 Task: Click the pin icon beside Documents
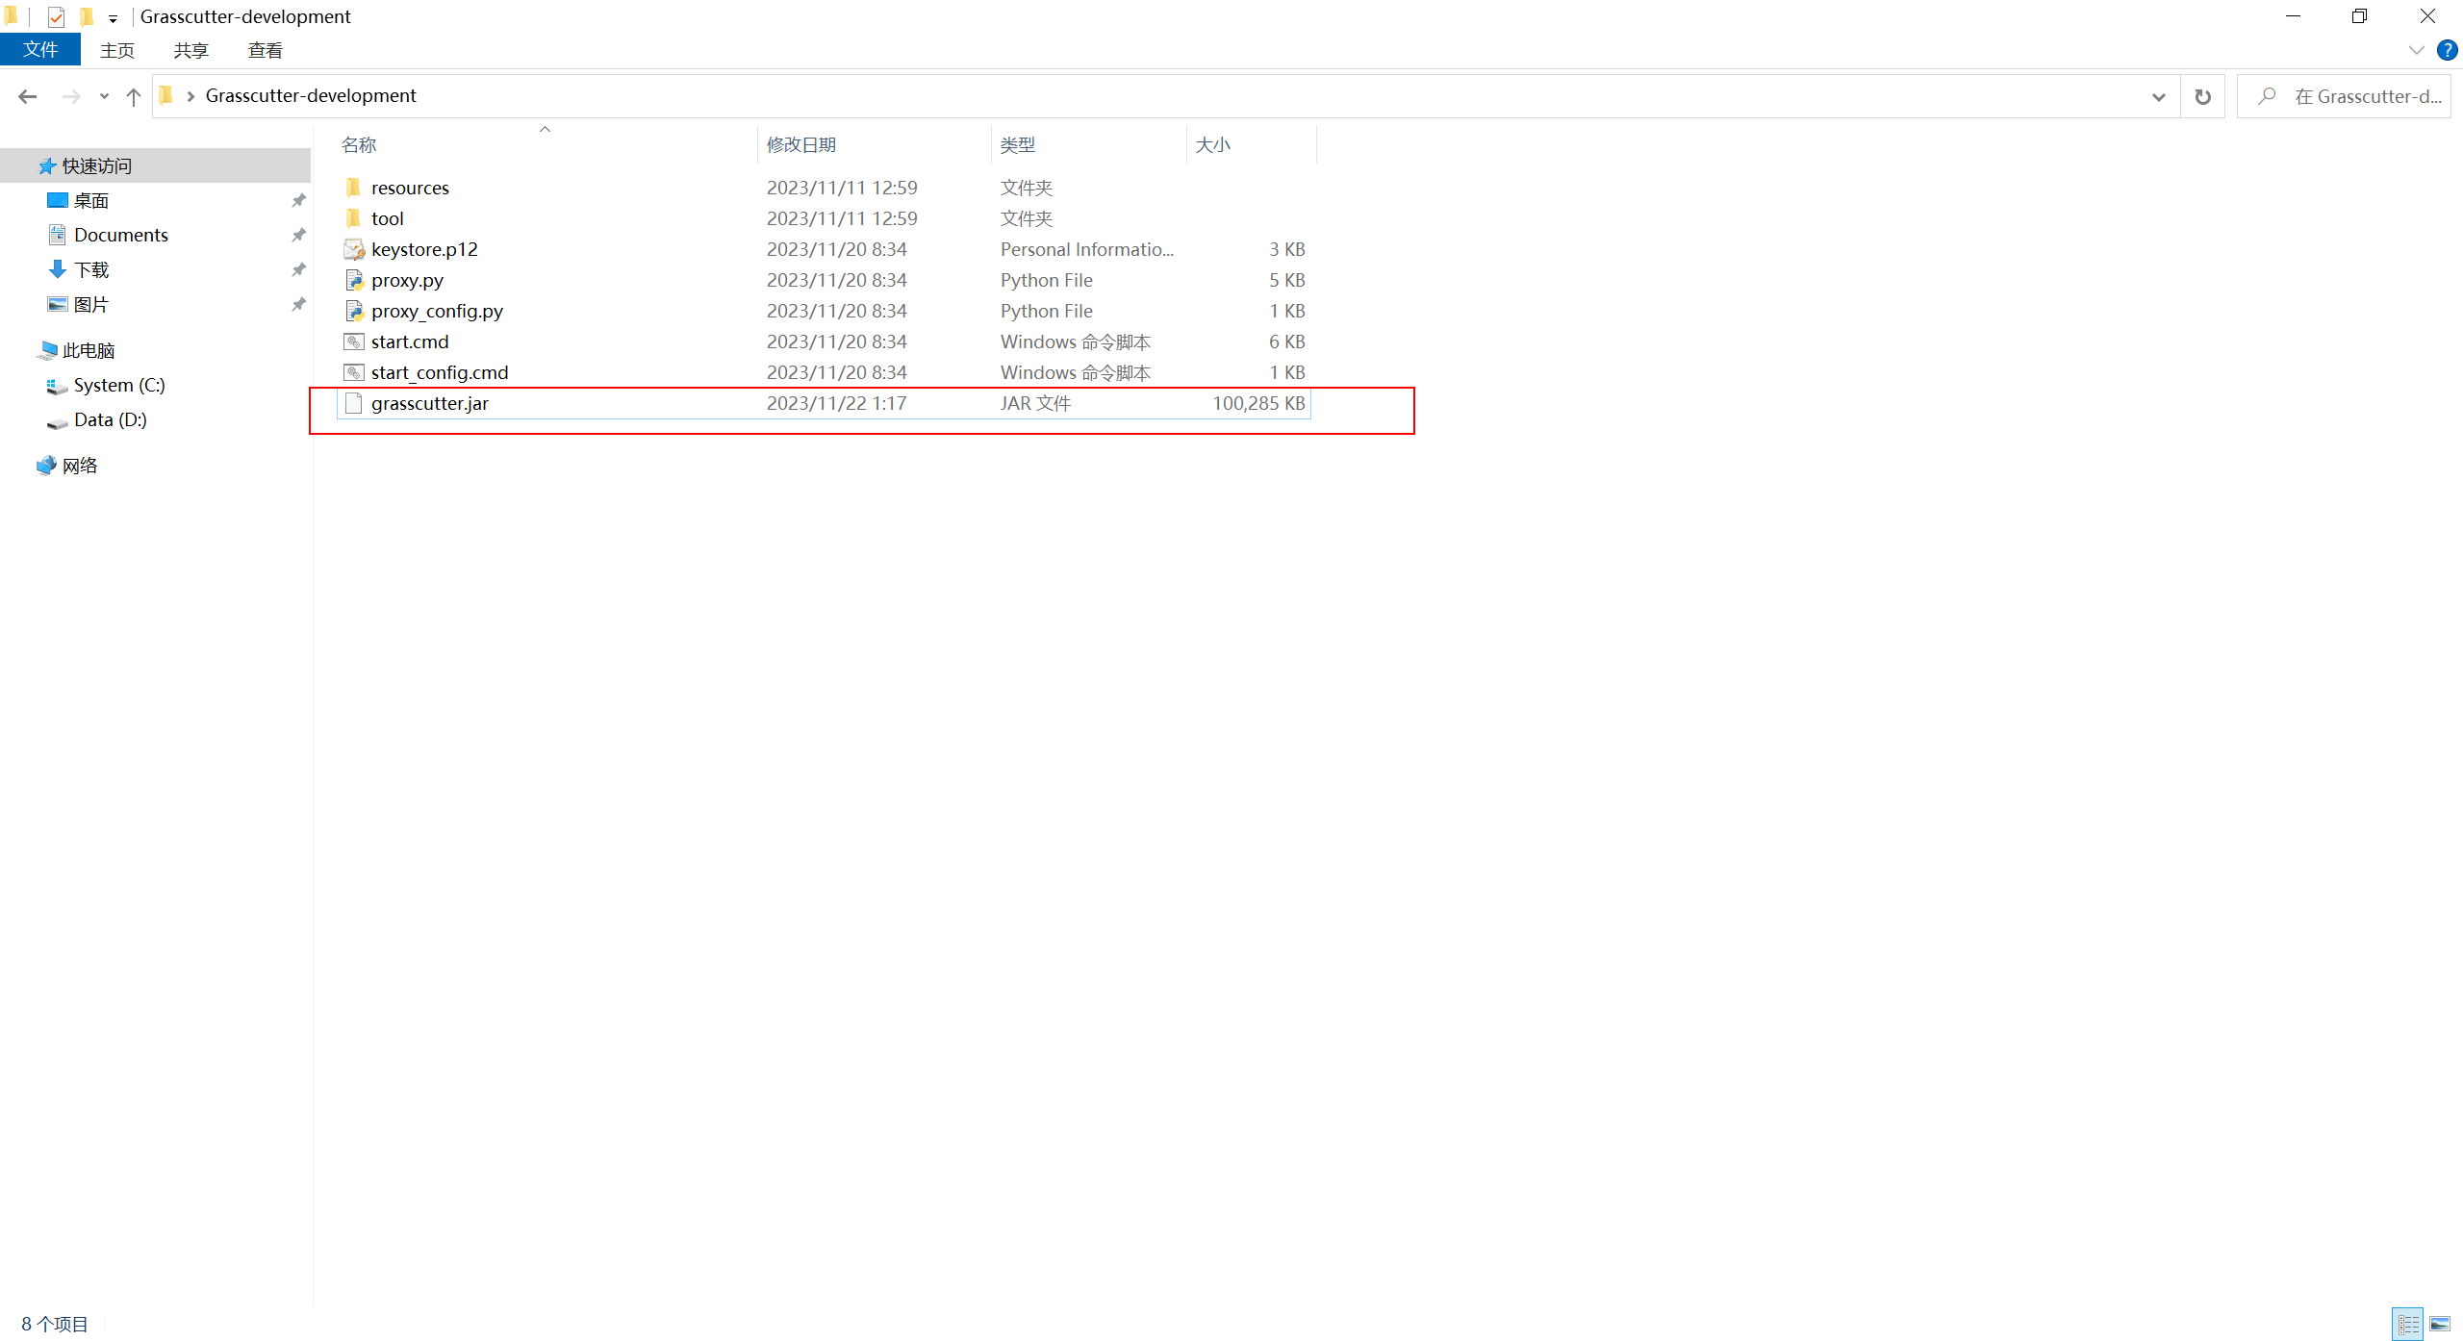298,235
